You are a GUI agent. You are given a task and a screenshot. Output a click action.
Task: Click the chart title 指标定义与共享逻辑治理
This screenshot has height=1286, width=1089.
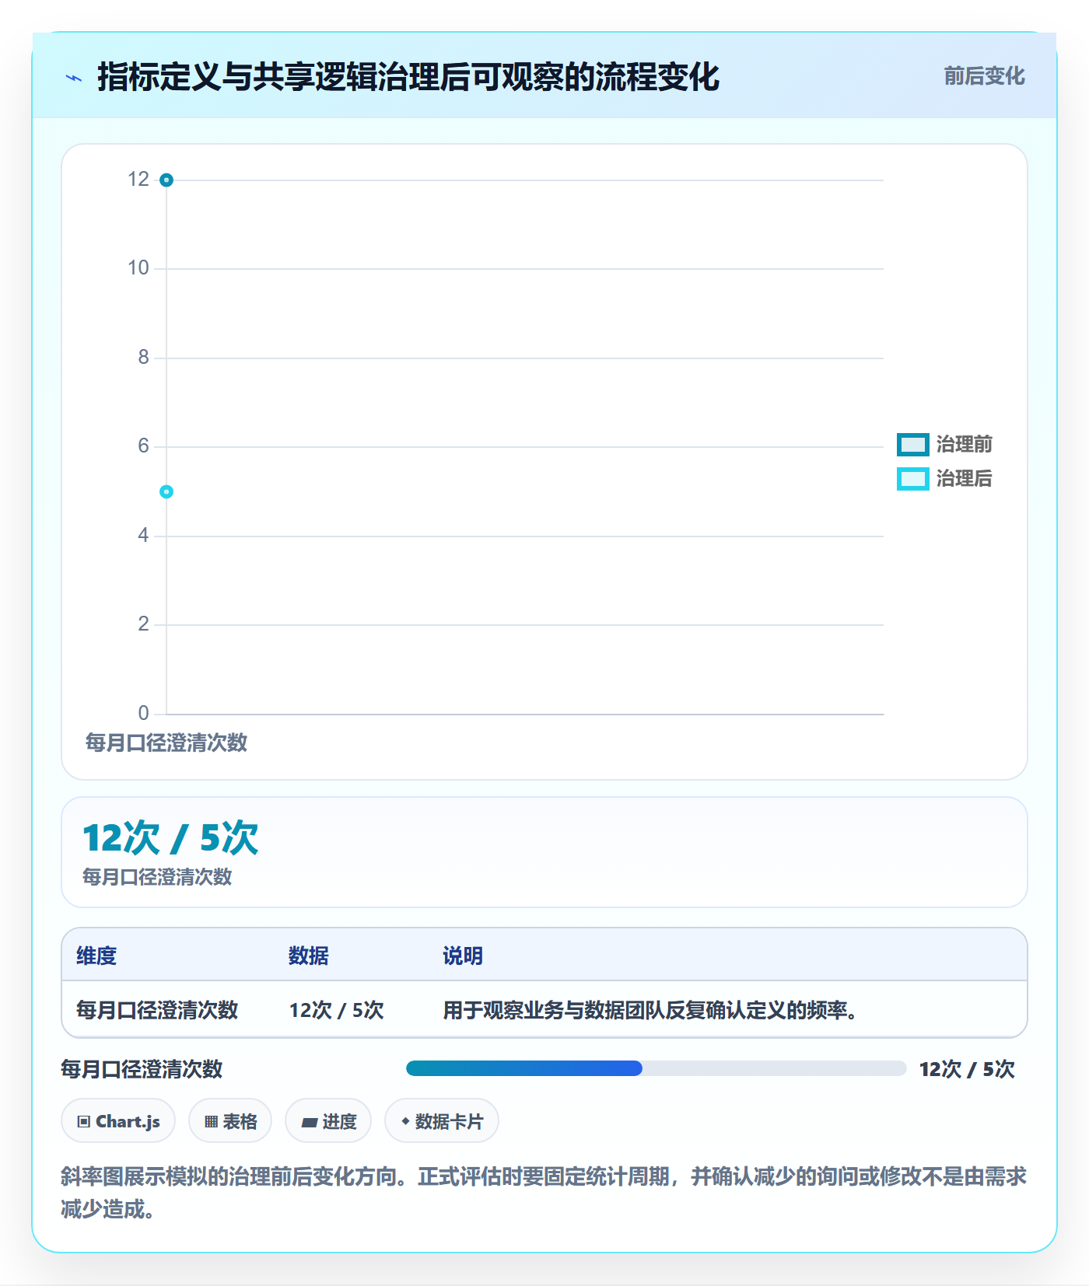tap(408, 77)
